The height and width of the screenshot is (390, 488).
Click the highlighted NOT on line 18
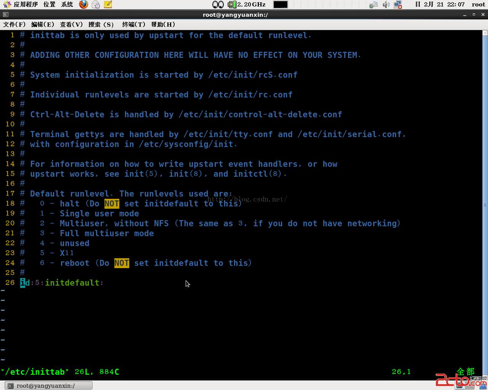click(112, 204)
